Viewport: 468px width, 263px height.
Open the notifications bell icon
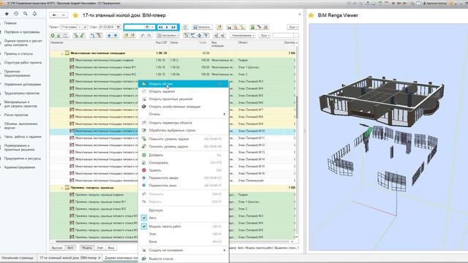tap(34, 14)
